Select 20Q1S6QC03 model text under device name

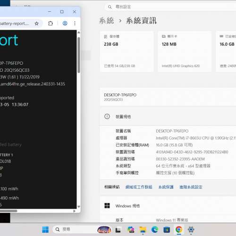click(113, 100)
